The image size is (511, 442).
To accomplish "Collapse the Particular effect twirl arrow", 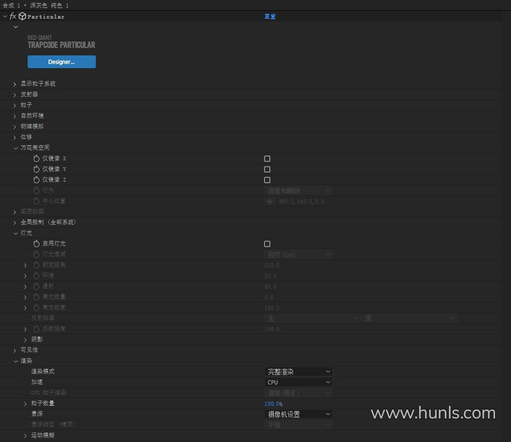I will tap(5, 17).
